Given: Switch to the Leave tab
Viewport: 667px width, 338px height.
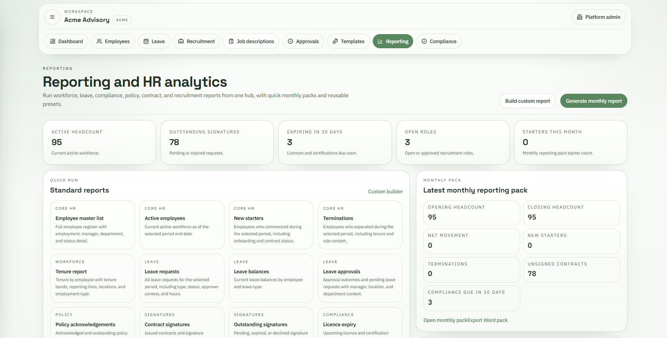Looking at the screenshot, I should [154, 41].
